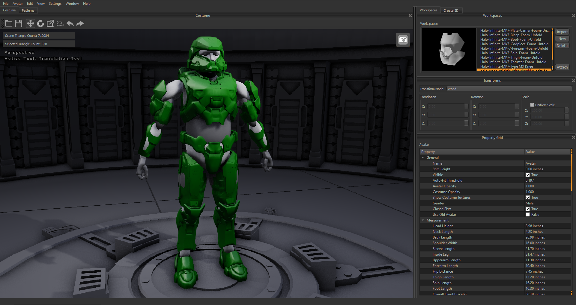Click the Import workspace button
576x305 pixels.
562,32
